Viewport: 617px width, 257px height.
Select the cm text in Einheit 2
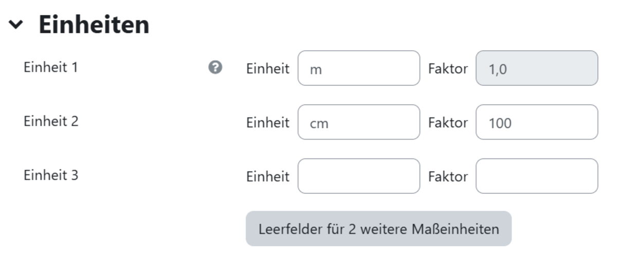click(x=319, y=124)
